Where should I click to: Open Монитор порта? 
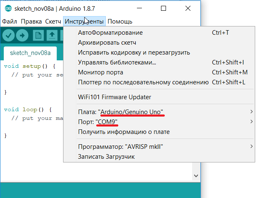point(159,72)
